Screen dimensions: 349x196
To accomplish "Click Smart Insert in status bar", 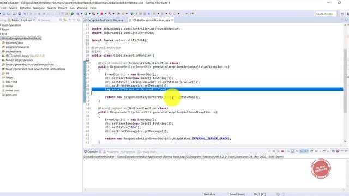I will coord(237,194).
